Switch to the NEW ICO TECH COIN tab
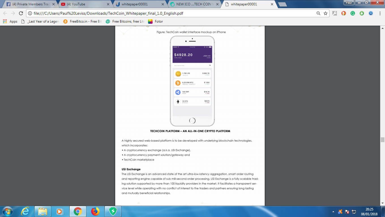The image size is (385, 217). (194, 4)
